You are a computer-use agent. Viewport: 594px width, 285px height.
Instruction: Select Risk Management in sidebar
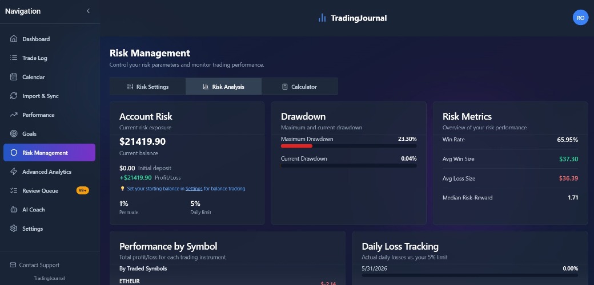[x=49, y=153]
